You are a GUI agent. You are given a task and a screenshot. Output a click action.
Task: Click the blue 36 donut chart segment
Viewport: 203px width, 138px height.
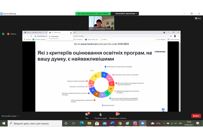click(x=104, y=75)
